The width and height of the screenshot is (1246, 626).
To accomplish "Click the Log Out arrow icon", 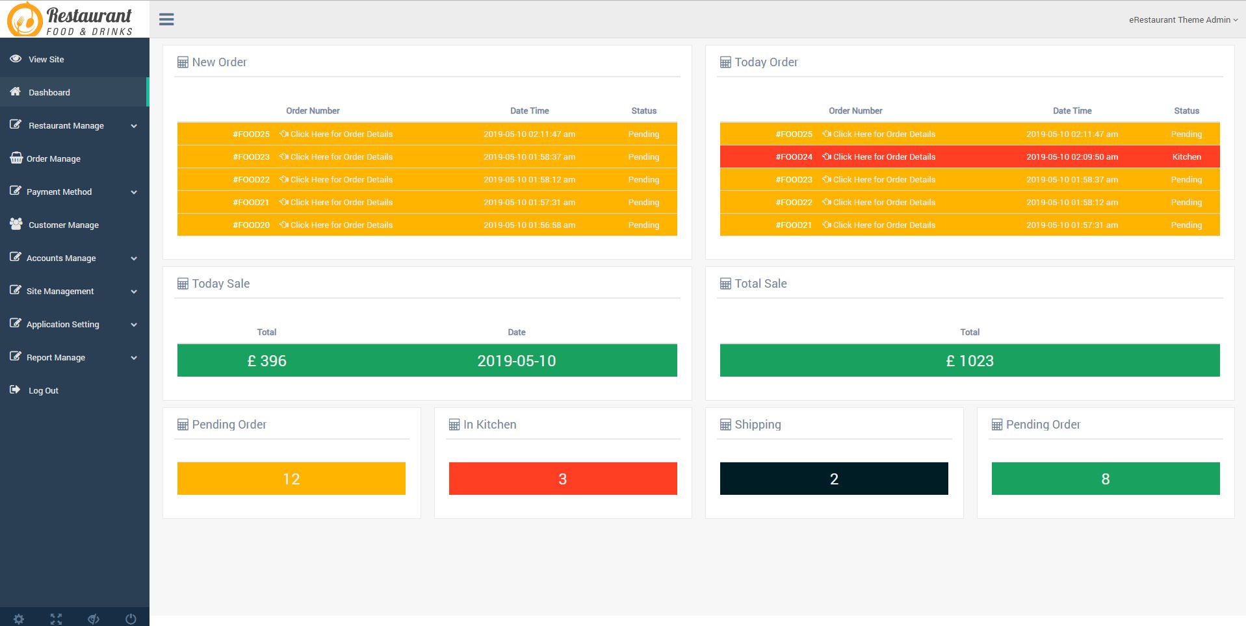I will 15,390.
